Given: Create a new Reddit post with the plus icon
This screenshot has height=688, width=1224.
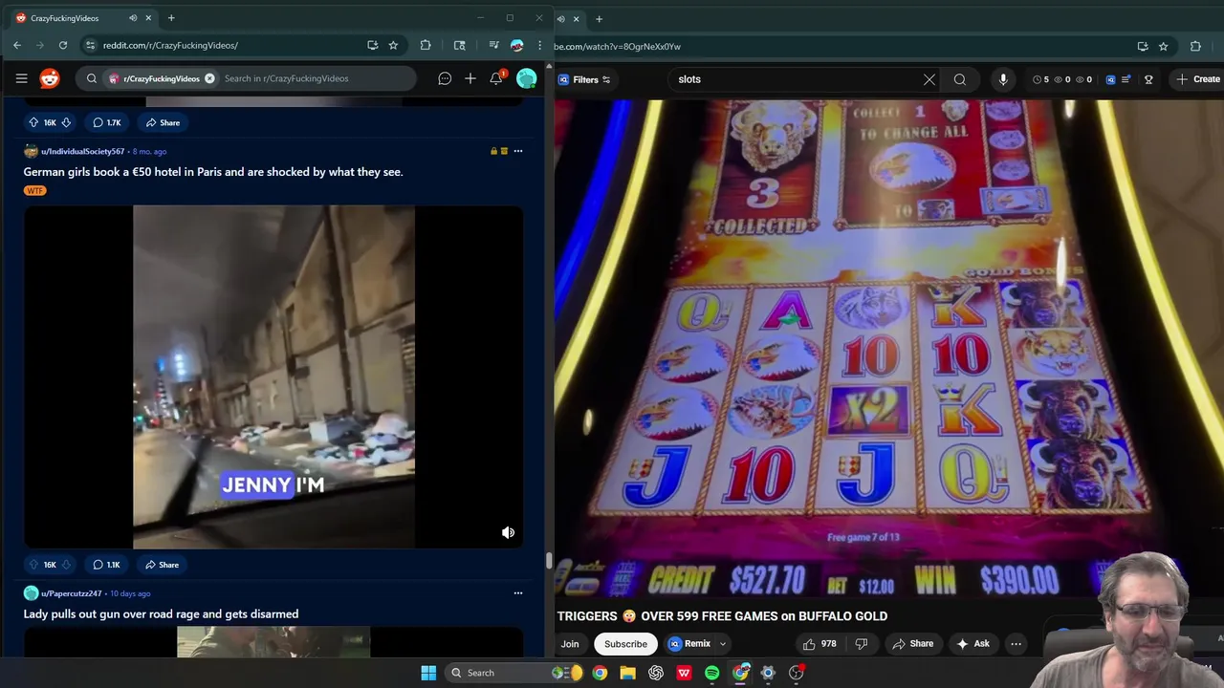Looking at the screenshot, I should coord(470,78).
